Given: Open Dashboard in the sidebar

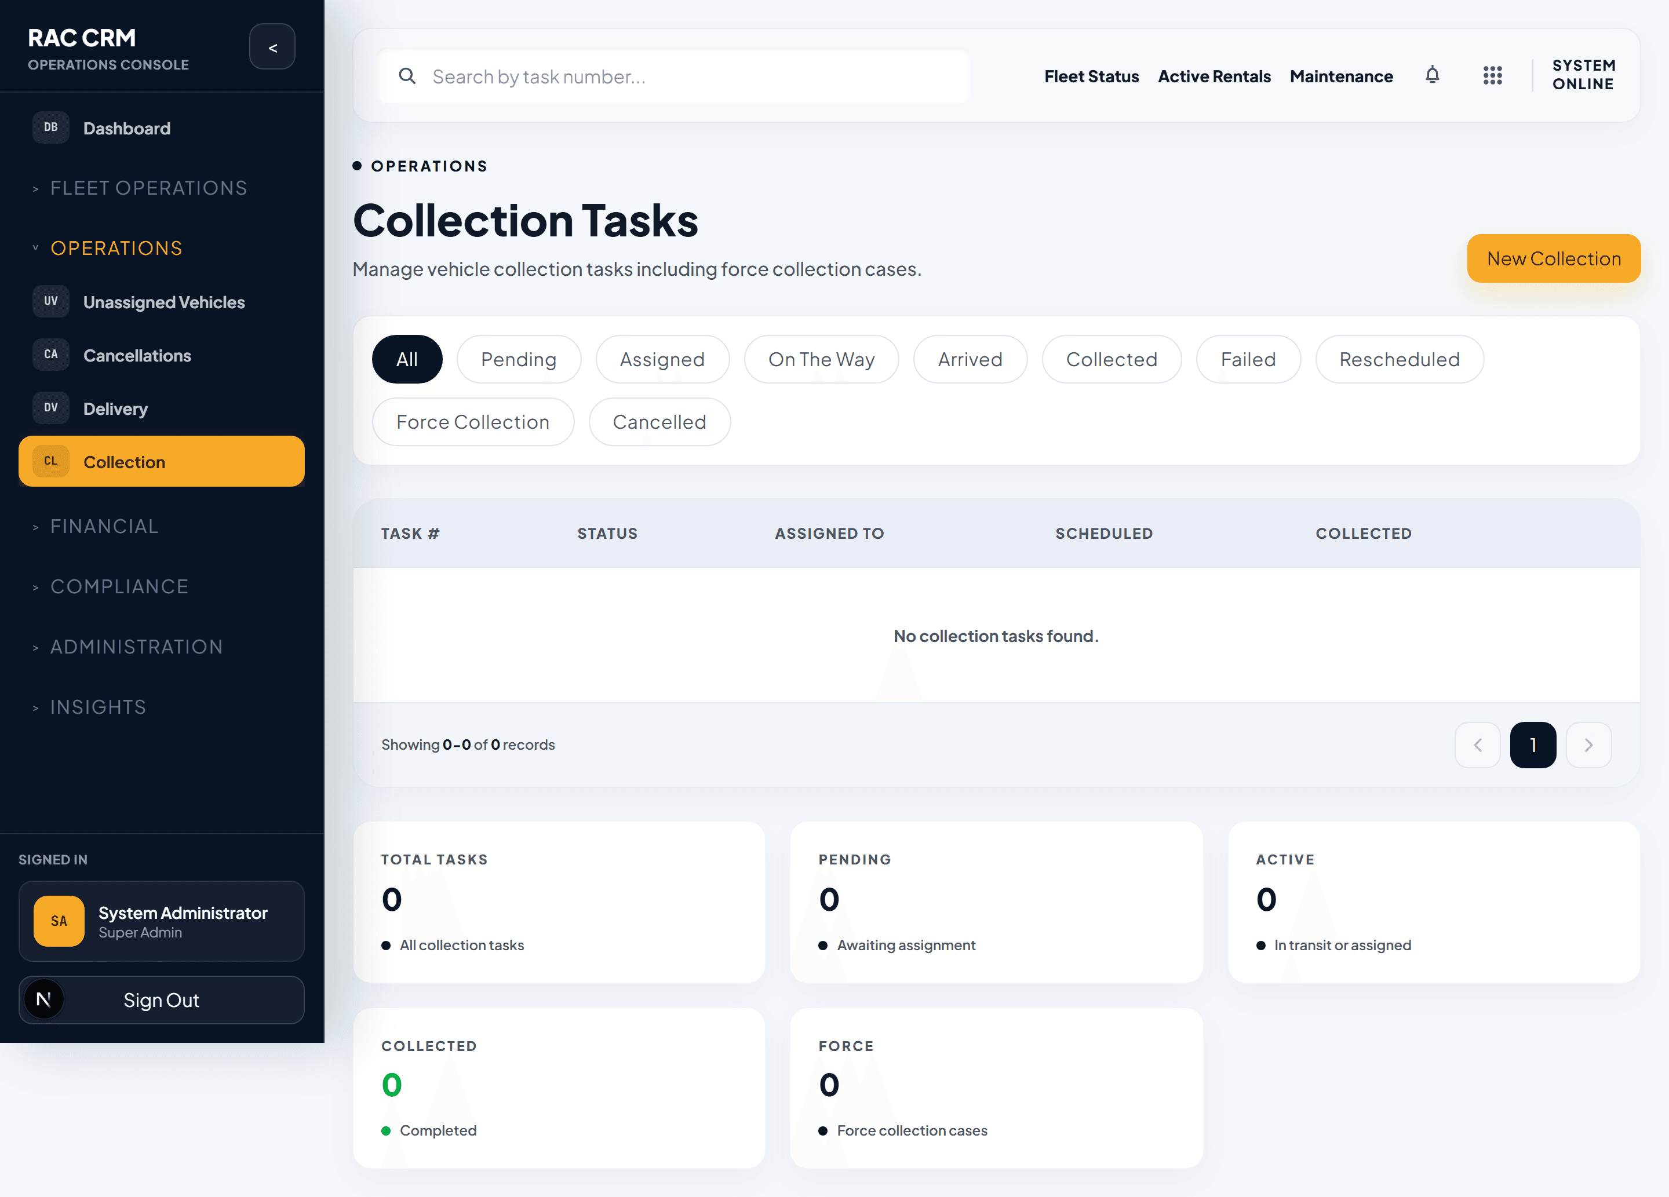Looking at the screenshot, I should (161, 128).
